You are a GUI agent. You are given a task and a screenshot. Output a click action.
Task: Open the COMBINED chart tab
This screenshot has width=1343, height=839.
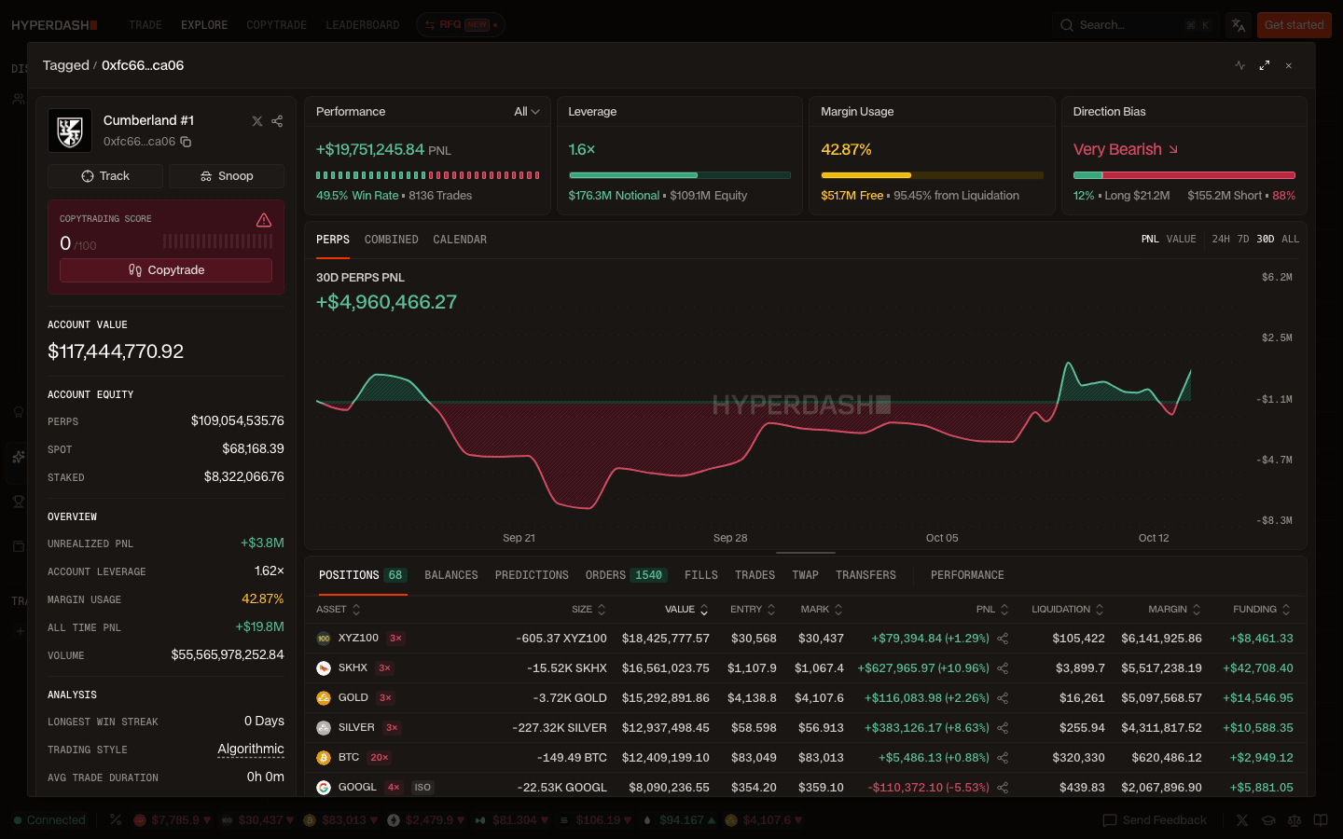(392, 240)
